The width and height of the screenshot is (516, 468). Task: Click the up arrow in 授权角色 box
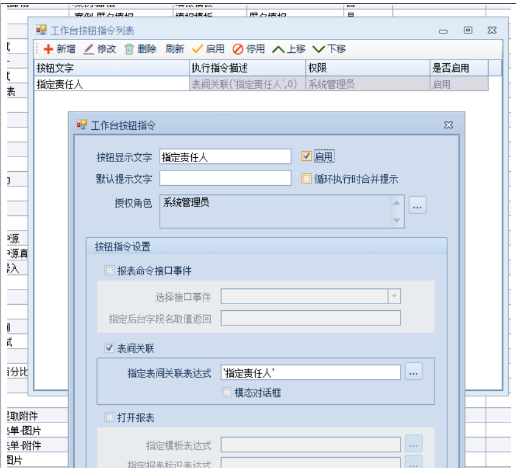[397, 203]
